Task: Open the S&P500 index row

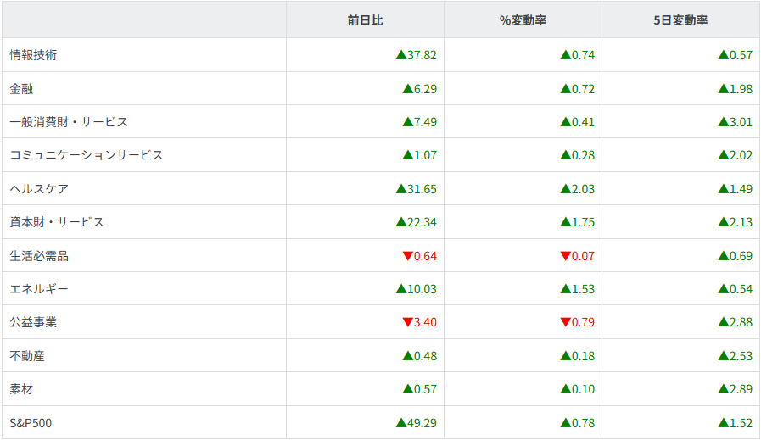Action: coord(31,423)
